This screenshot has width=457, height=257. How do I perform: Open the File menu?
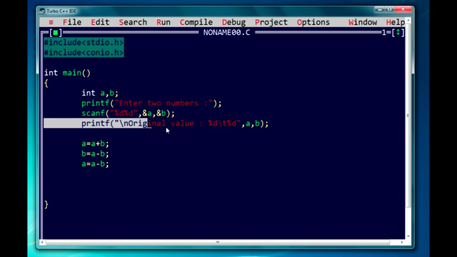click(x=72, y=22)
